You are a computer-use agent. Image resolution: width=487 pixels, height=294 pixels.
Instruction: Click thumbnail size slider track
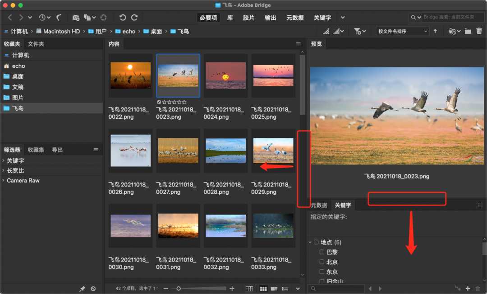(x=198, y=289)
